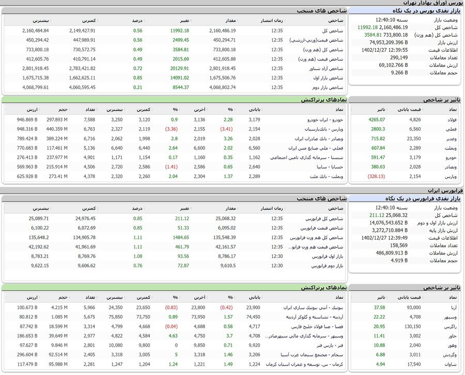Click the فرابورس ایران section title
The width and height of the screenshot is (465, 375).
(x=445, y=190)
